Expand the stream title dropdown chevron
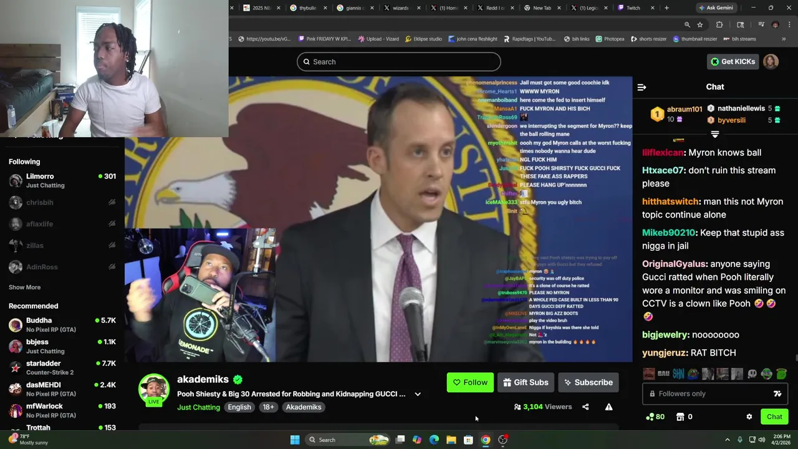The image size is (798, 449). tap(418, 394)
